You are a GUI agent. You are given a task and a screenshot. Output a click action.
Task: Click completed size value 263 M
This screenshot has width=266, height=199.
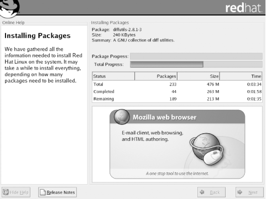pos(213,92)
